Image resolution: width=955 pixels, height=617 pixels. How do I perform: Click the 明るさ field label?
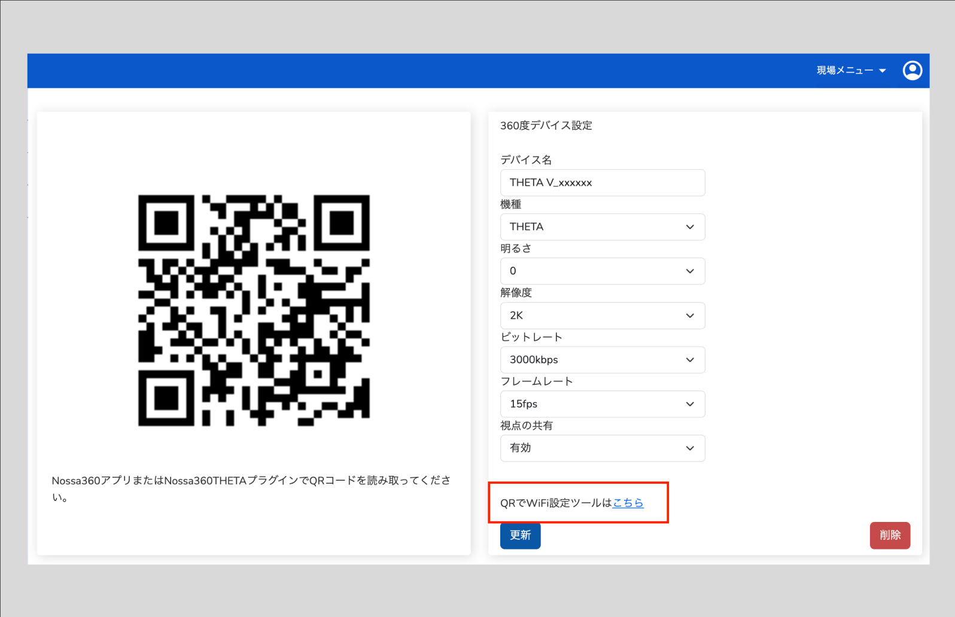point(516,248)
